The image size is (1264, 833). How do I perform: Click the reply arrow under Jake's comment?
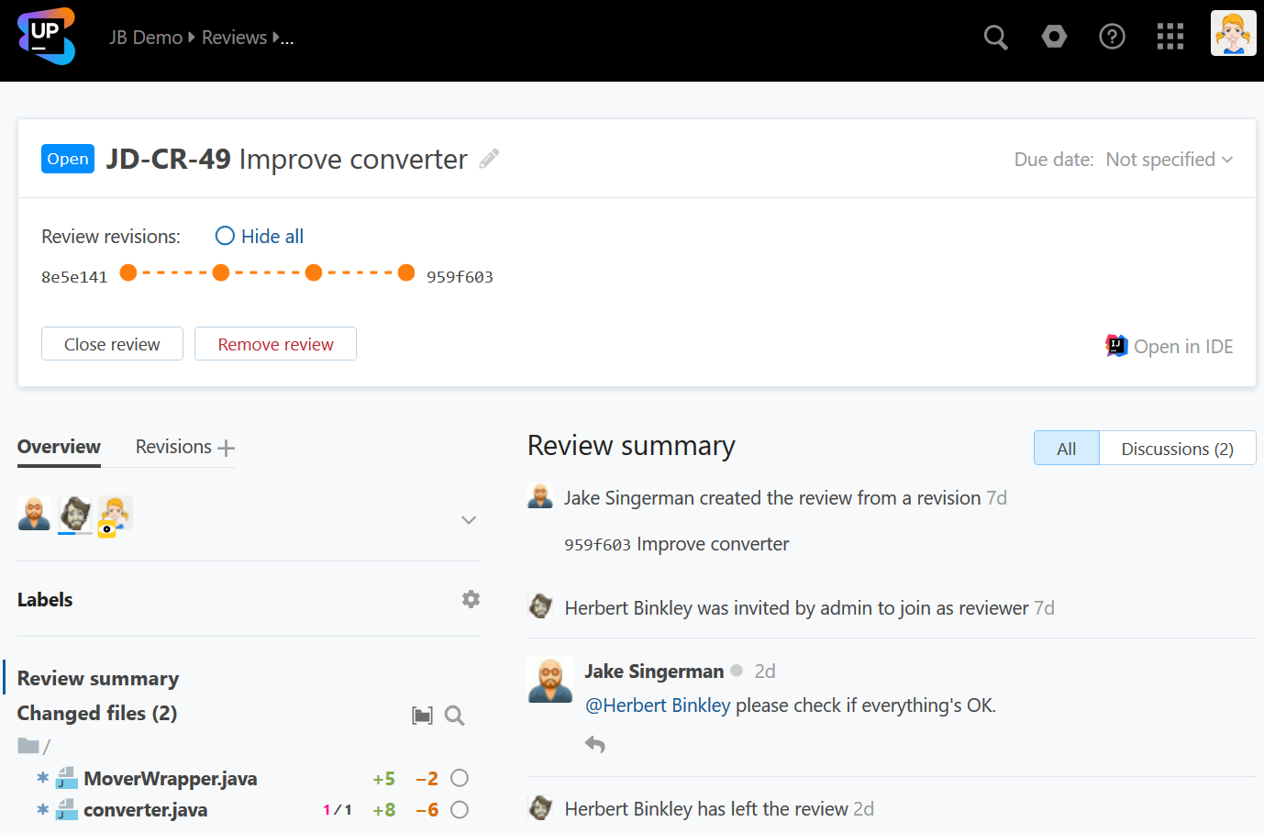tap(595, 744)
